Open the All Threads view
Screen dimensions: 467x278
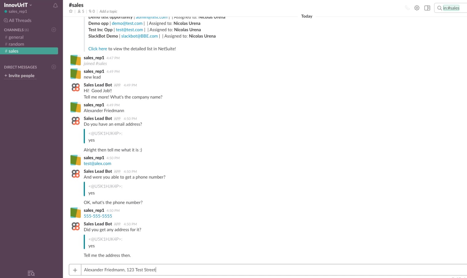click(x=20, y=20)
